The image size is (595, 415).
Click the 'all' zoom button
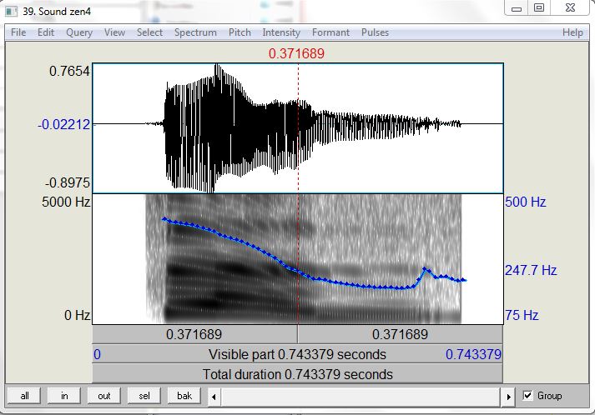click(24, 396)
